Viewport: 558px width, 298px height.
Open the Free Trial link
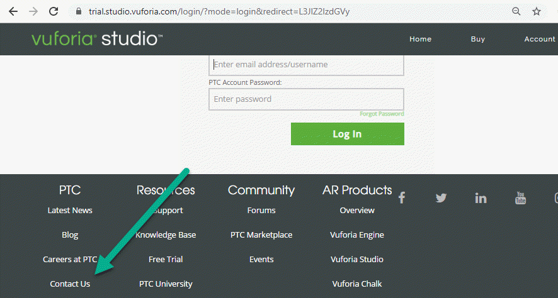166,259
